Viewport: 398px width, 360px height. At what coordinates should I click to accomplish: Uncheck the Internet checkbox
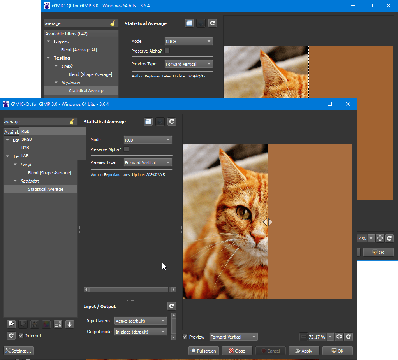(21, 336)
